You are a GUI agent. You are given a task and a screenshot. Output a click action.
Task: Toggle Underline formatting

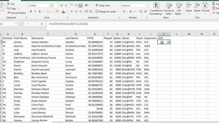pos(40,11)
